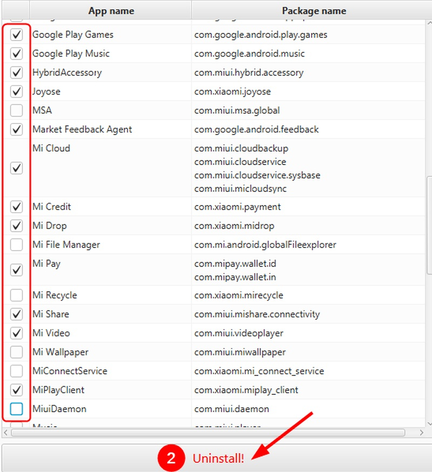The width and height of the screenshot is (432, 472).
Task: Uncheck the Google Play Games checkbox
Action: click(x=17, y=35)
